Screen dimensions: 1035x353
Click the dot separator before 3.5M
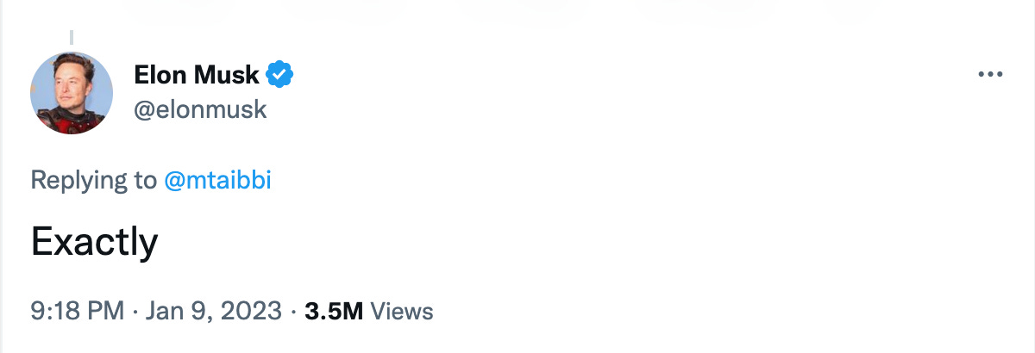[293, 311]
